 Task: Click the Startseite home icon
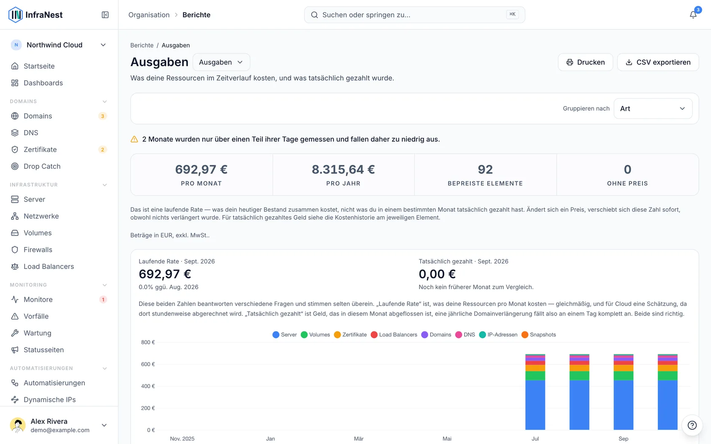tap(15, 66)
